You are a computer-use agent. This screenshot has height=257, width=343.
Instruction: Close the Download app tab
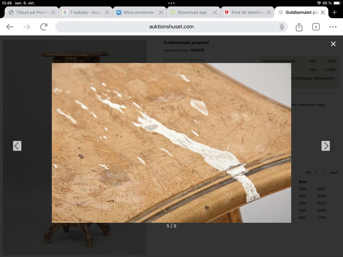tap(215, 12)
